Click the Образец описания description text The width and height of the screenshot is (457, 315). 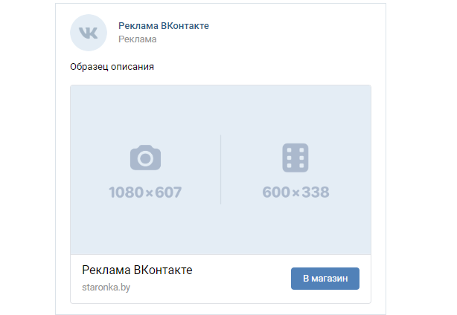(112, 67)
